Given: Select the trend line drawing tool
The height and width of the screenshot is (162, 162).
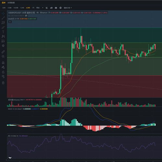Looking at the screenshot, I should coord(3,18).
